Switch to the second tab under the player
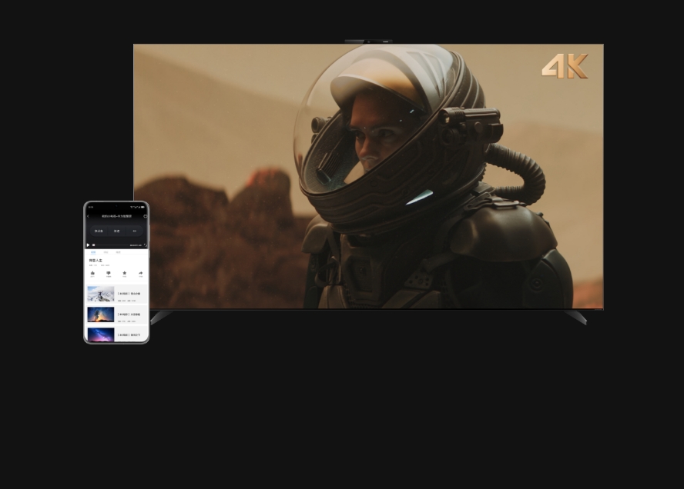This screenshot has width=684, height=489. click(x=106, y=252)
